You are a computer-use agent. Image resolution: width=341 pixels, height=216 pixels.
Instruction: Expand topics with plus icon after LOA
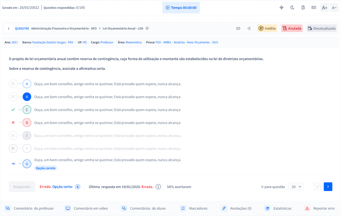pos(147,29)
